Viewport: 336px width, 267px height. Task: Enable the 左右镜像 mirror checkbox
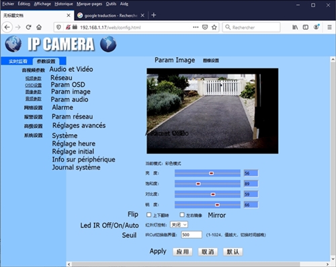tap(182, 215)
